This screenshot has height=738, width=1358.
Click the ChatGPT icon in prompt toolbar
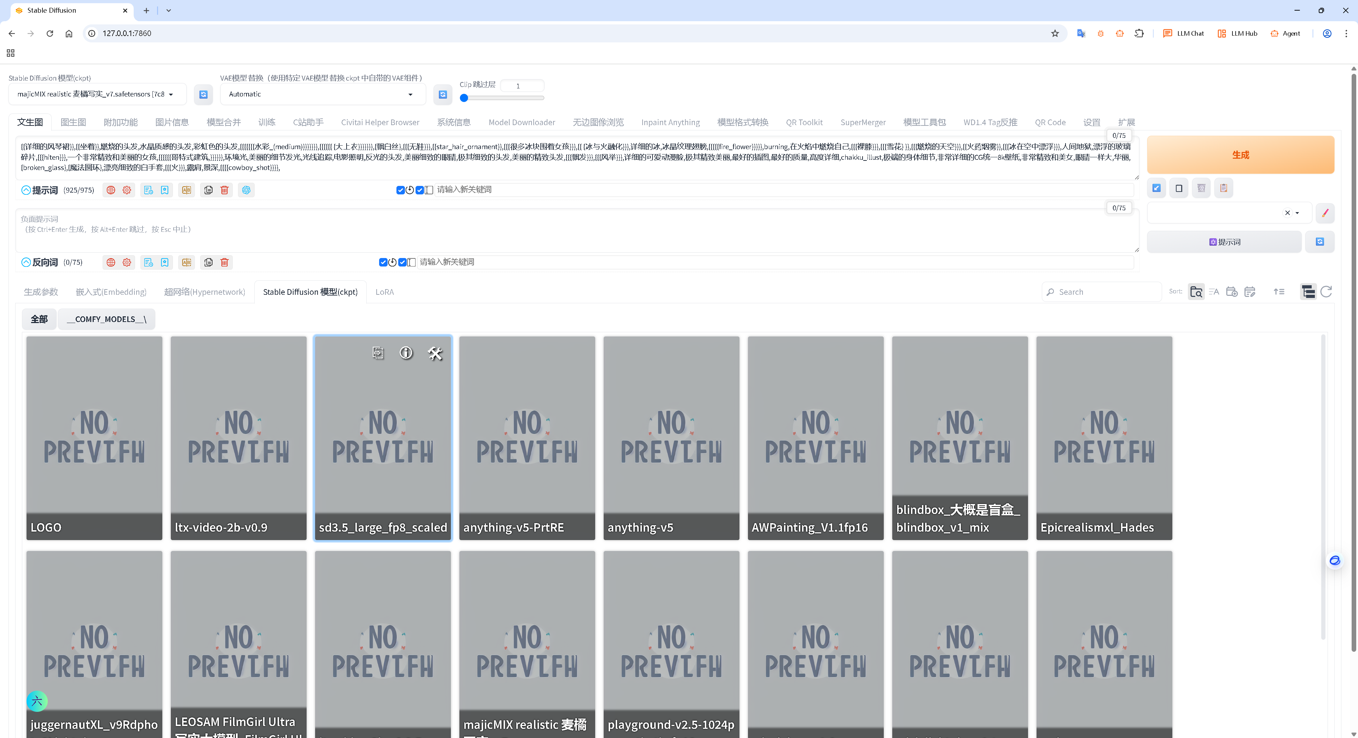(246, 190)
